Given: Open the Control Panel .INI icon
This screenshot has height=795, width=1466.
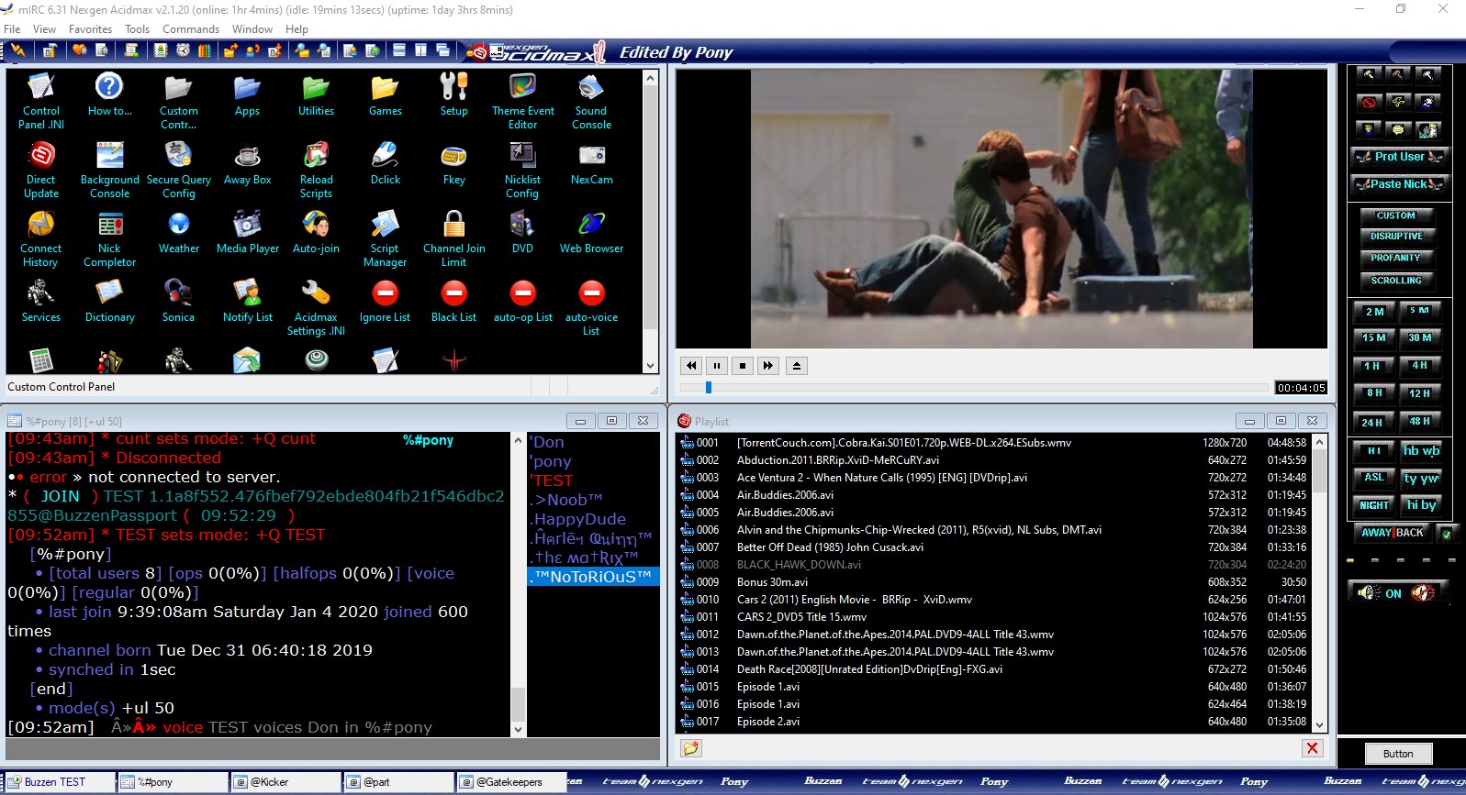Looking at the screenshot, I should [41, 101].
